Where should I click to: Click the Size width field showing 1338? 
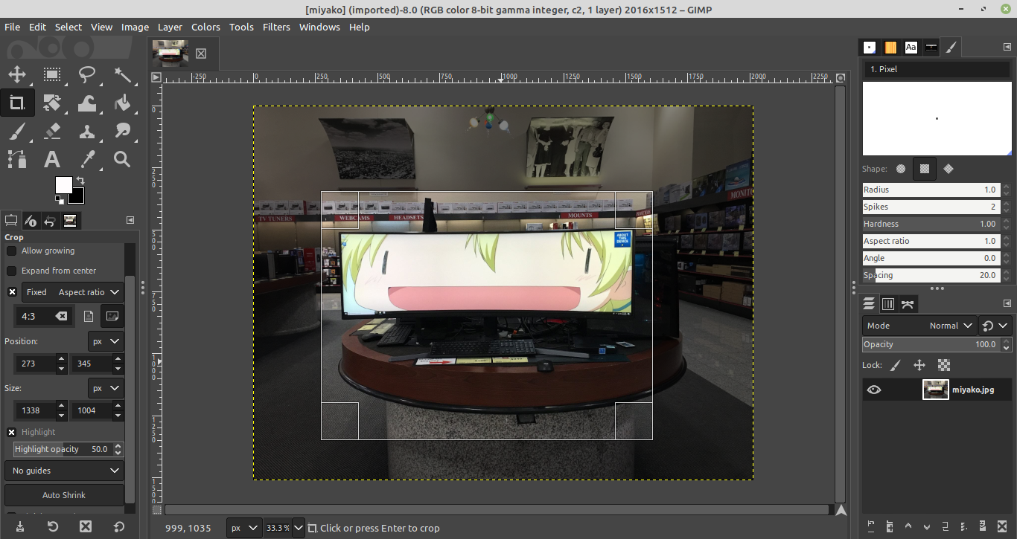click(x=36, y=410)
